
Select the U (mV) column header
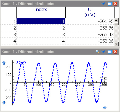[90, 12]
